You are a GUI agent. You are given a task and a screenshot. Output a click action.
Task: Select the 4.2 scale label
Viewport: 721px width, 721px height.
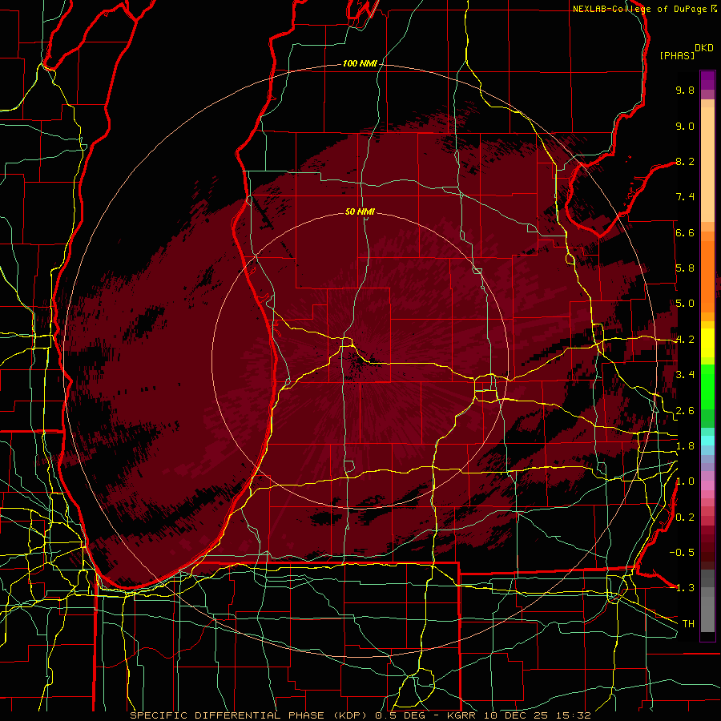(x=685, y=340)
